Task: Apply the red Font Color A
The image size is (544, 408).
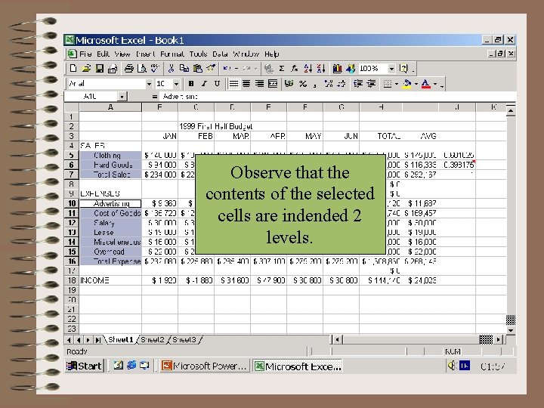Action: [x=425, y=84]
